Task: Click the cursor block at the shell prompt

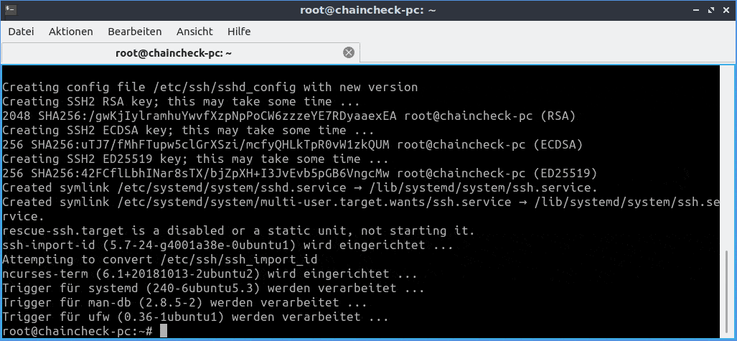Action: coord(164,331)
